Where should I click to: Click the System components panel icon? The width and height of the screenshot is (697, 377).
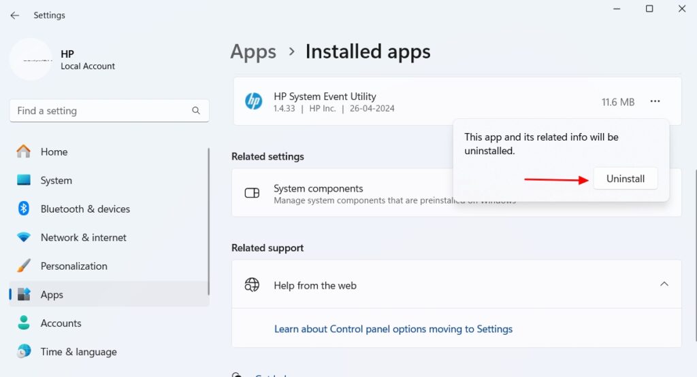coord(252,193)
